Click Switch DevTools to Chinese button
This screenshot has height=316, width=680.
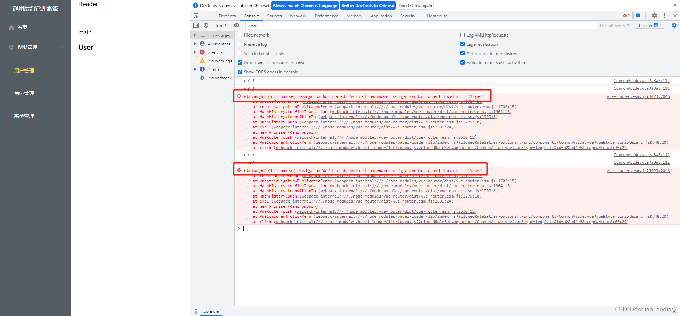point(368,6)
